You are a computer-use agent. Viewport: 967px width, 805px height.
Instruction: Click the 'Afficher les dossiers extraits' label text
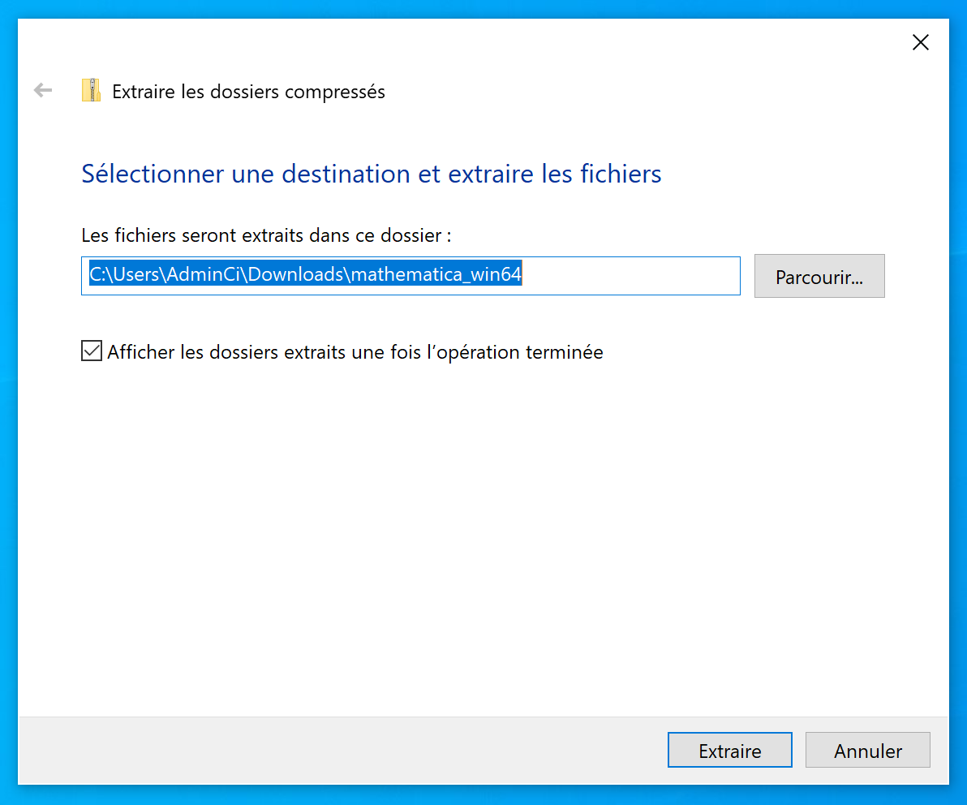coord(355,352)
